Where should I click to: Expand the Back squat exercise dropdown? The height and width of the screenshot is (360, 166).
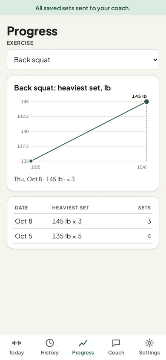click(83, 60)
